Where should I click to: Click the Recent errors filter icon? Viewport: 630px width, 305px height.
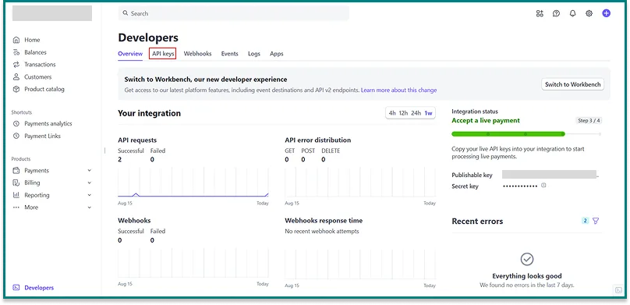click(596, 221)
